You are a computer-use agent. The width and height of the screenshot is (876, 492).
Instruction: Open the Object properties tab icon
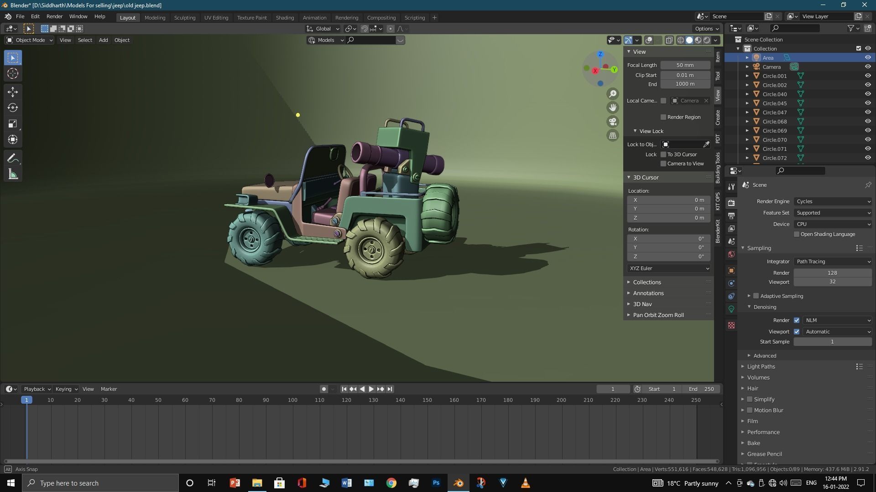(x=731, y=270)
